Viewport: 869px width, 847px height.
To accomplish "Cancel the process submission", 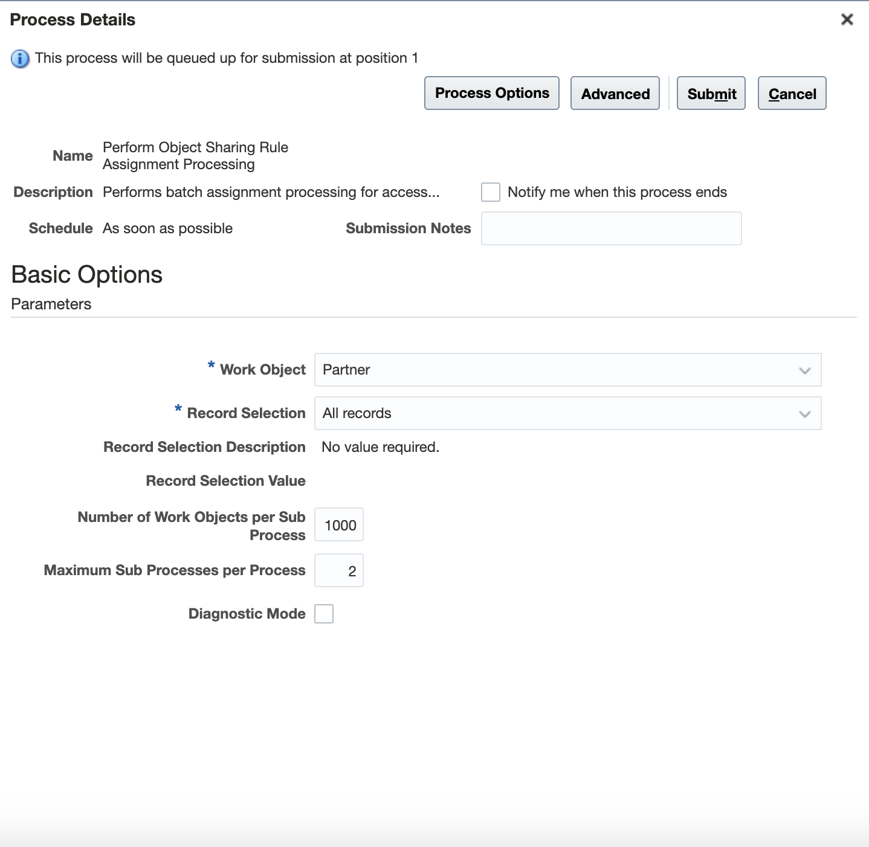I will (792, 94).
